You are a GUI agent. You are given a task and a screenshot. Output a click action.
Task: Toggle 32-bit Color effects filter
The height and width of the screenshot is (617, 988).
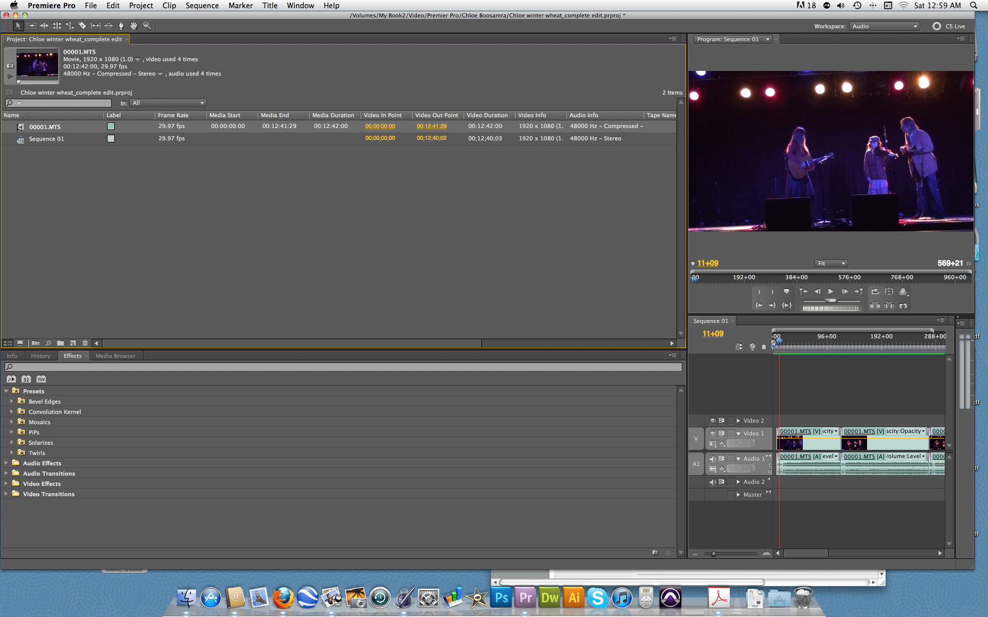click(x=26, y=379)
